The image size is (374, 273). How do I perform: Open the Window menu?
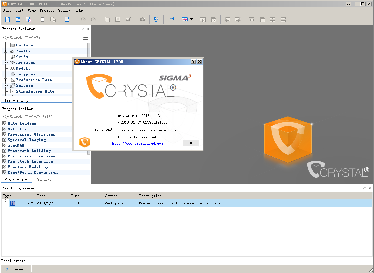pos(65,10)
